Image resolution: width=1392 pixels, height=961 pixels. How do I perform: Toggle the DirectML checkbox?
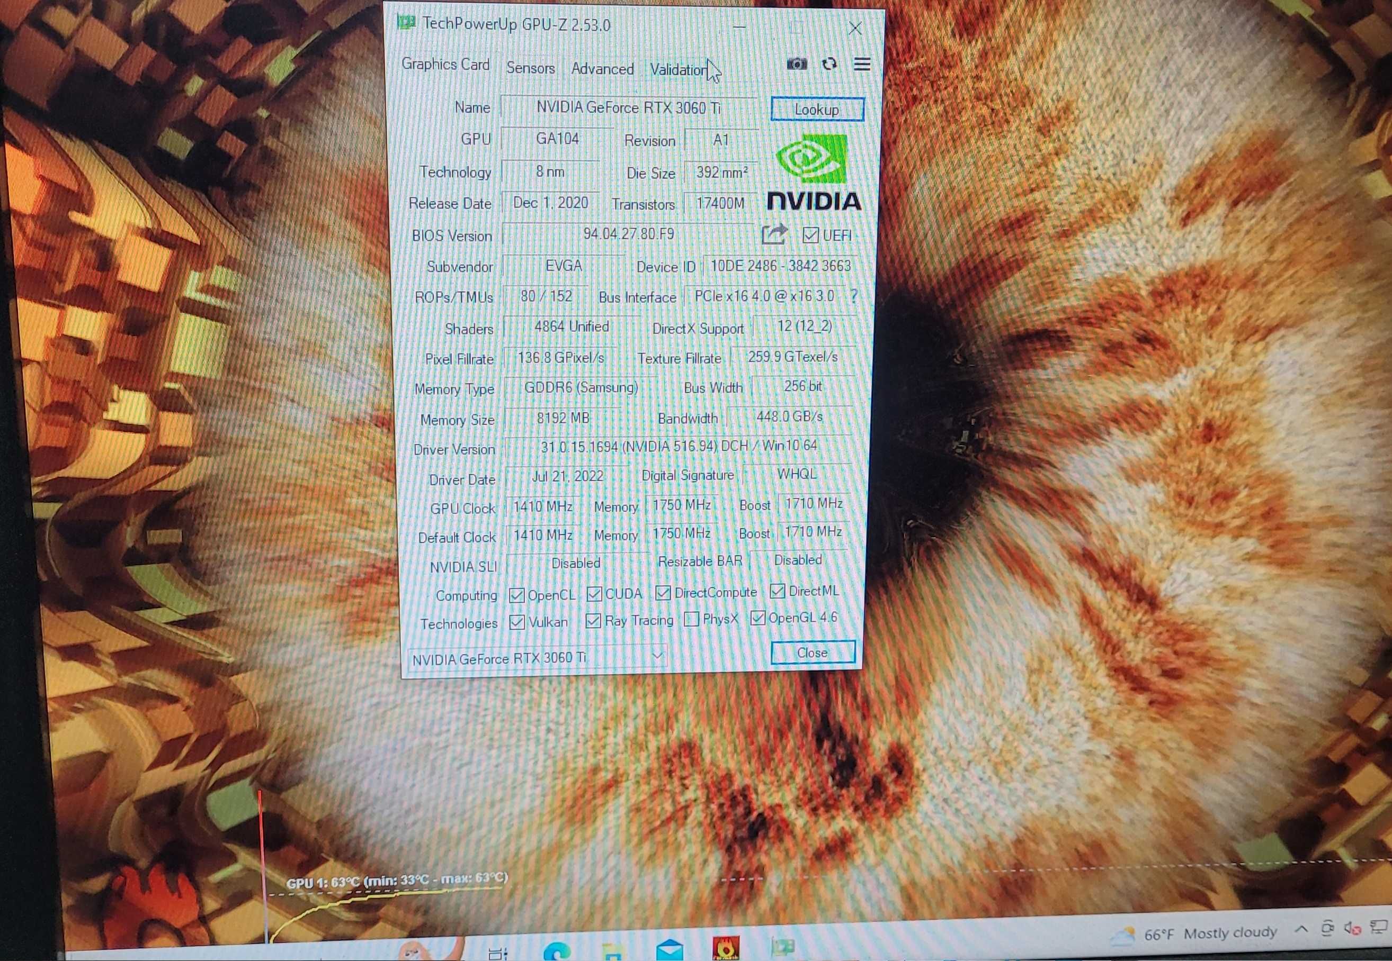pyautogui.click(x=778, y=591)
